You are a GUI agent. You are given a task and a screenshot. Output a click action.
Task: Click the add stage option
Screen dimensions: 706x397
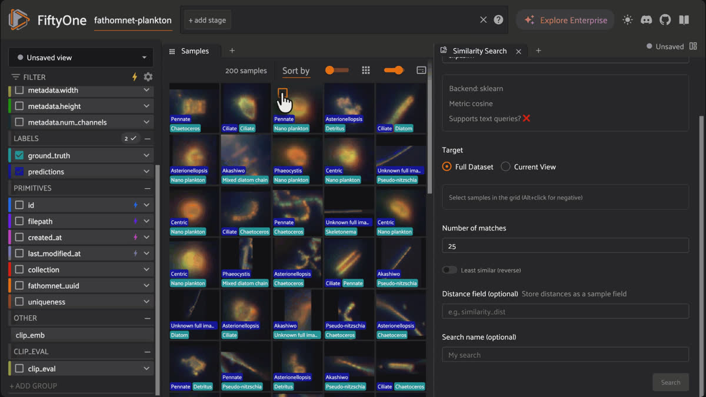tap(207, 20)
